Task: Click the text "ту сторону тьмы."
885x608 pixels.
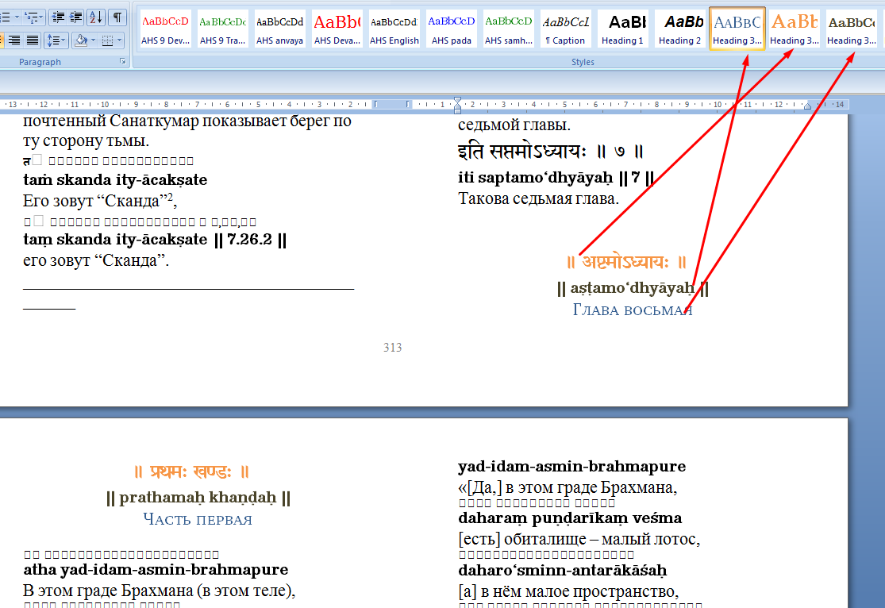Action: pos(86,141)
